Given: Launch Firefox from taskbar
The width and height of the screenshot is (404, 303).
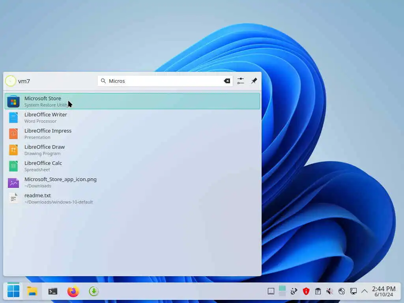Looking at the screenshot, I should [73, 292].
